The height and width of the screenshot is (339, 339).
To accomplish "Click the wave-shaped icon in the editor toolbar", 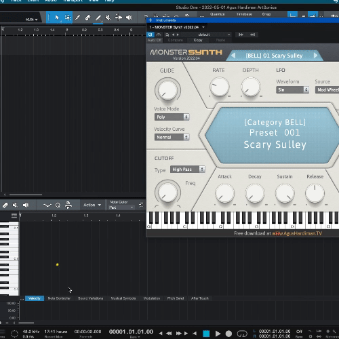I will (47, 205).
